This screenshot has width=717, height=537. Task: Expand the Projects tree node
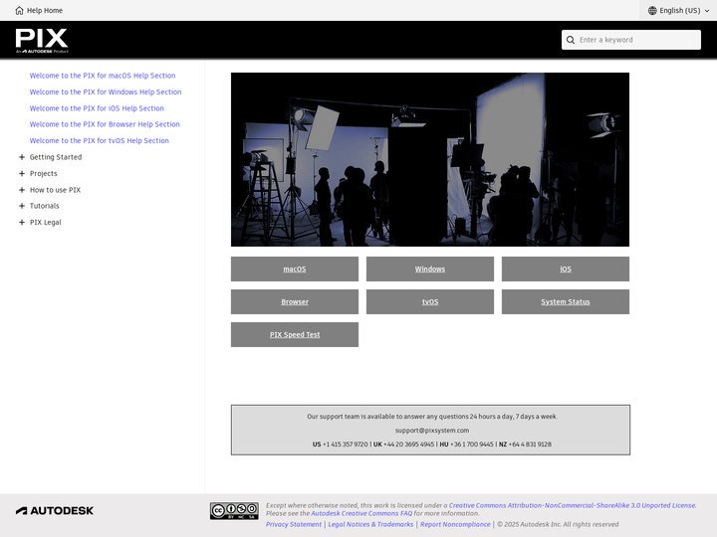(22, 173)
